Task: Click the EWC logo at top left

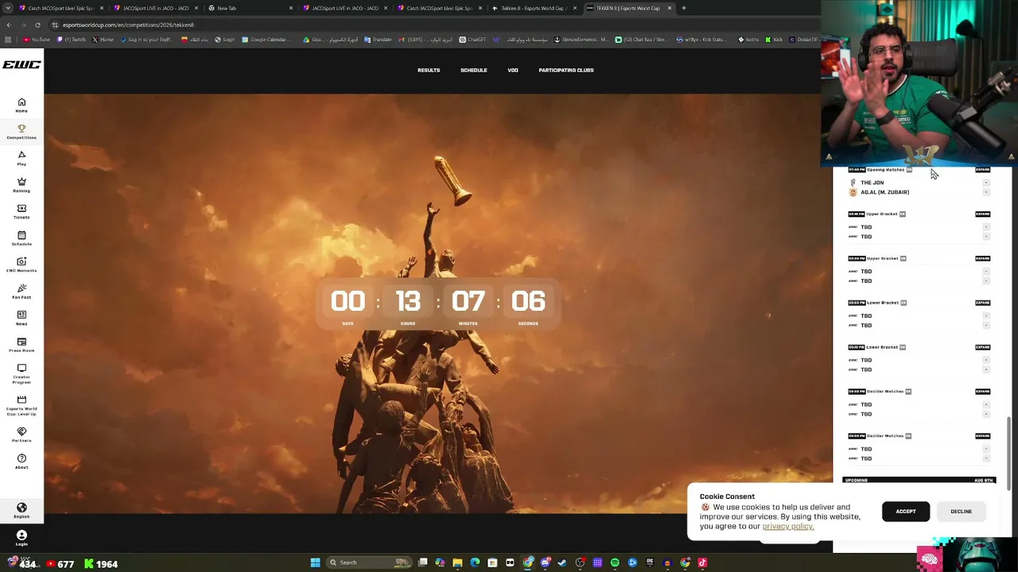Action: 21,64
